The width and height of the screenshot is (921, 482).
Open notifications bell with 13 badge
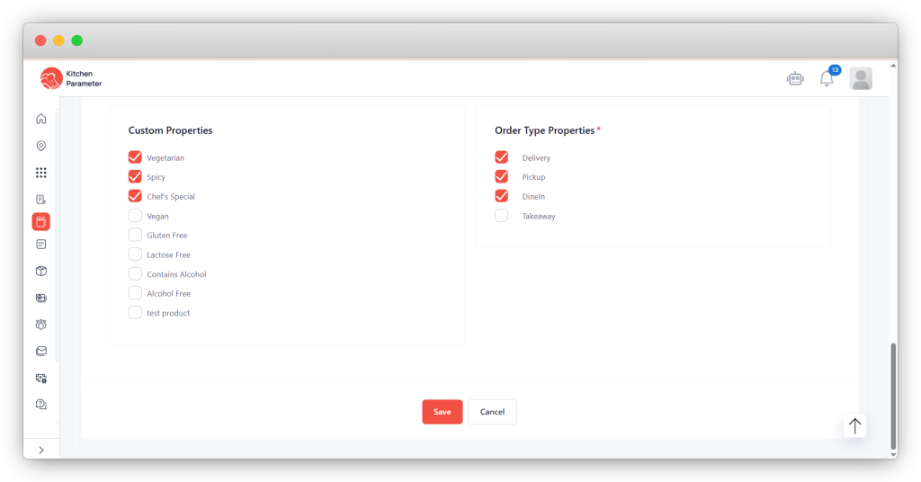click(x=827, y=79)
